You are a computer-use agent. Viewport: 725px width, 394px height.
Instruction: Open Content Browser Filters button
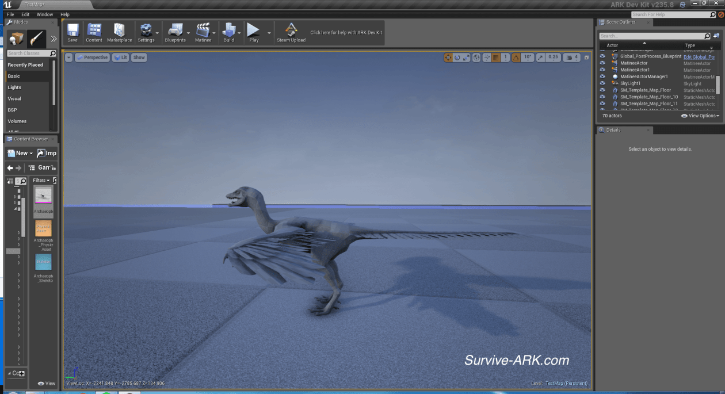click(41, 181)
